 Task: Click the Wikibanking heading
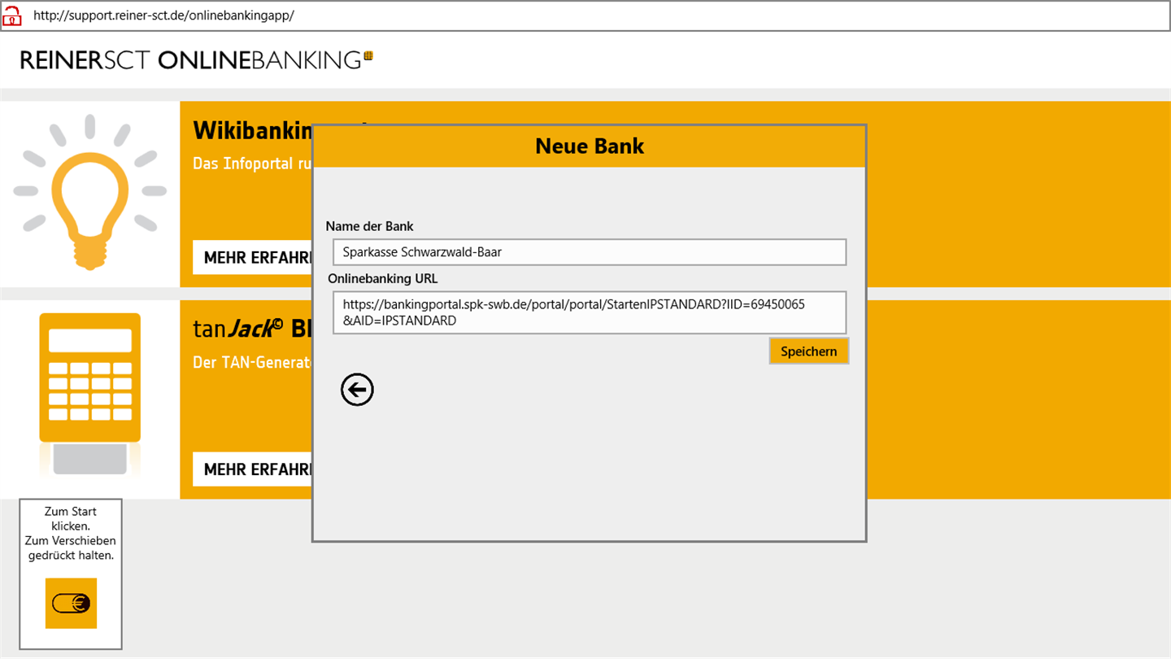252,130
